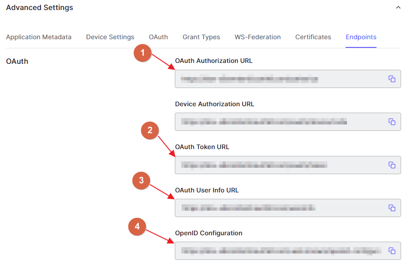The width and height of the screenshot is (407, 264).
Task: Click the Advanced Settings heading
Action: (40, 8)
